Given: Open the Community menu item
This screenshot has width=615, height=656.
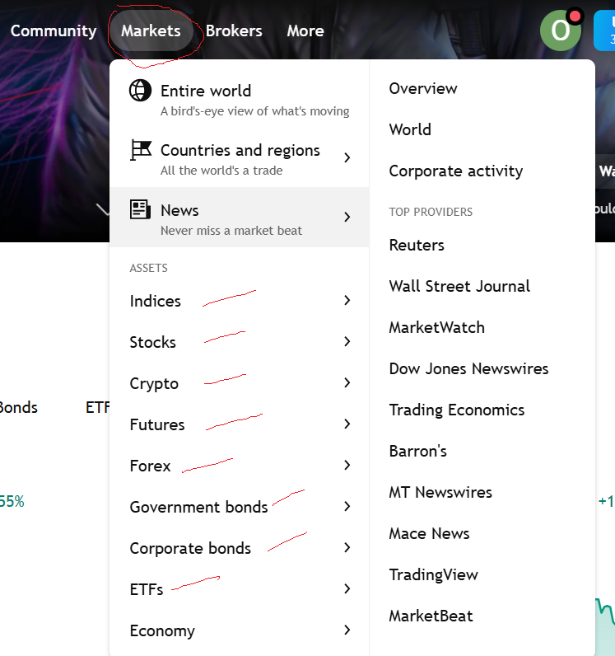Looking at the screenshot, I should (54, 30).
